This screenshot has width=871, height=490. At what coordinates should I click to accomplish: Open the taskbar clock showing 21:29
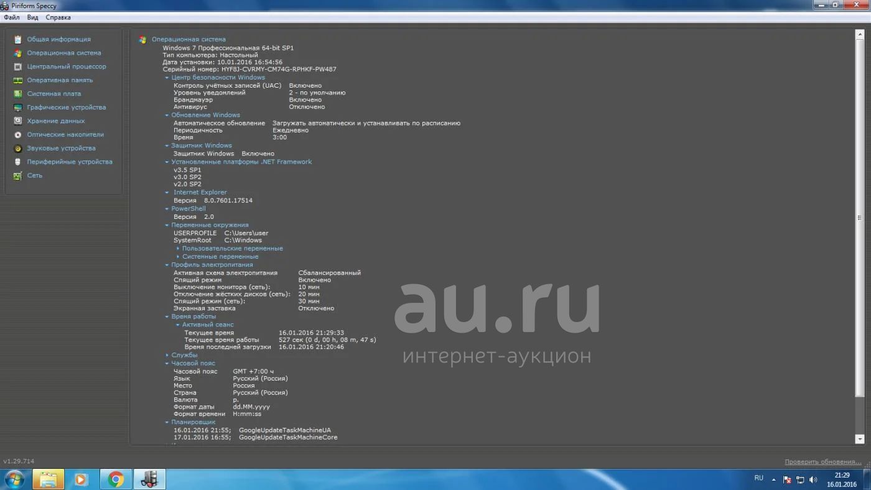842,479
